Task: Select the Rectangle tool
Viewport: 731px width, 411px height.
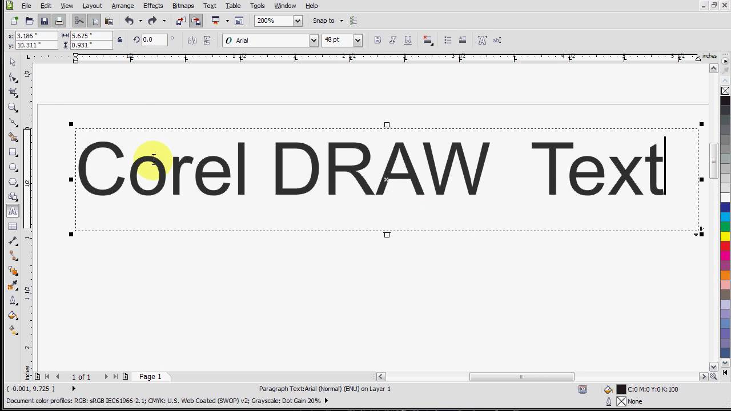Action: (13, 152)
